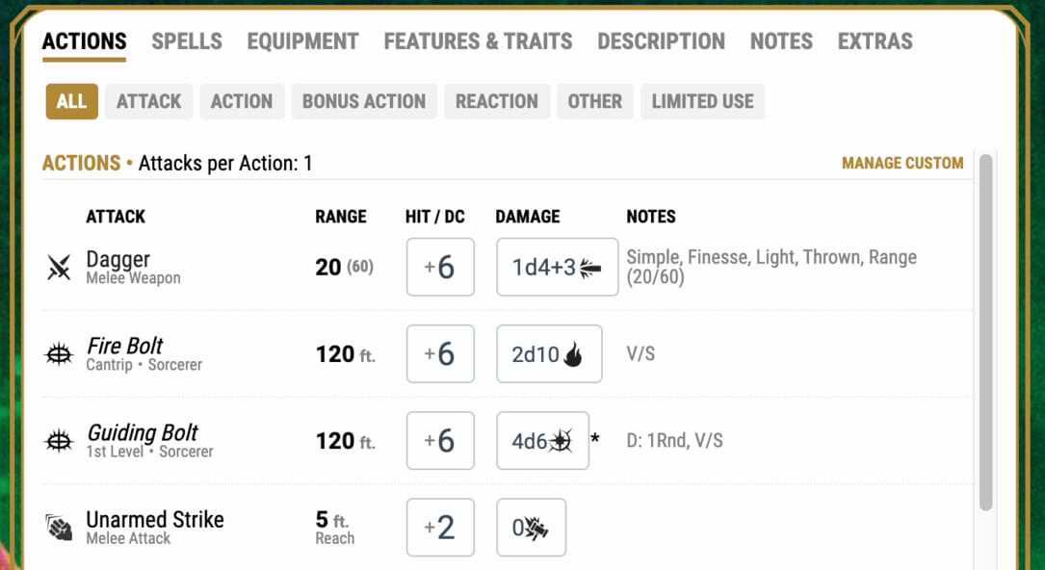
Task: Click the MANAGE CUSTOM link
Action: click(902, 163)
